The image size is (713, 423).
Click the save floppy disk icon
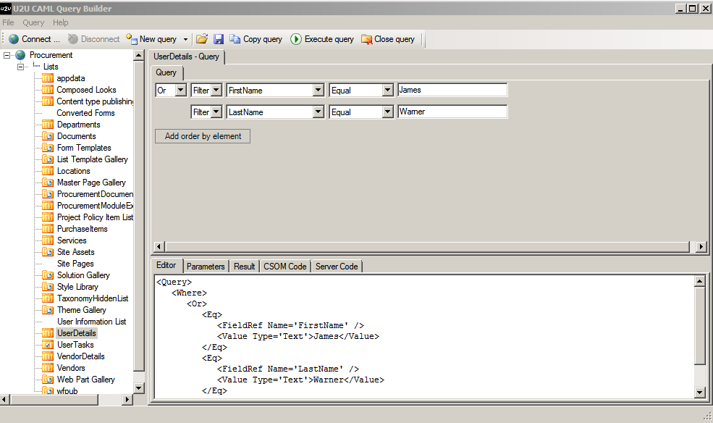click(219, 39)
